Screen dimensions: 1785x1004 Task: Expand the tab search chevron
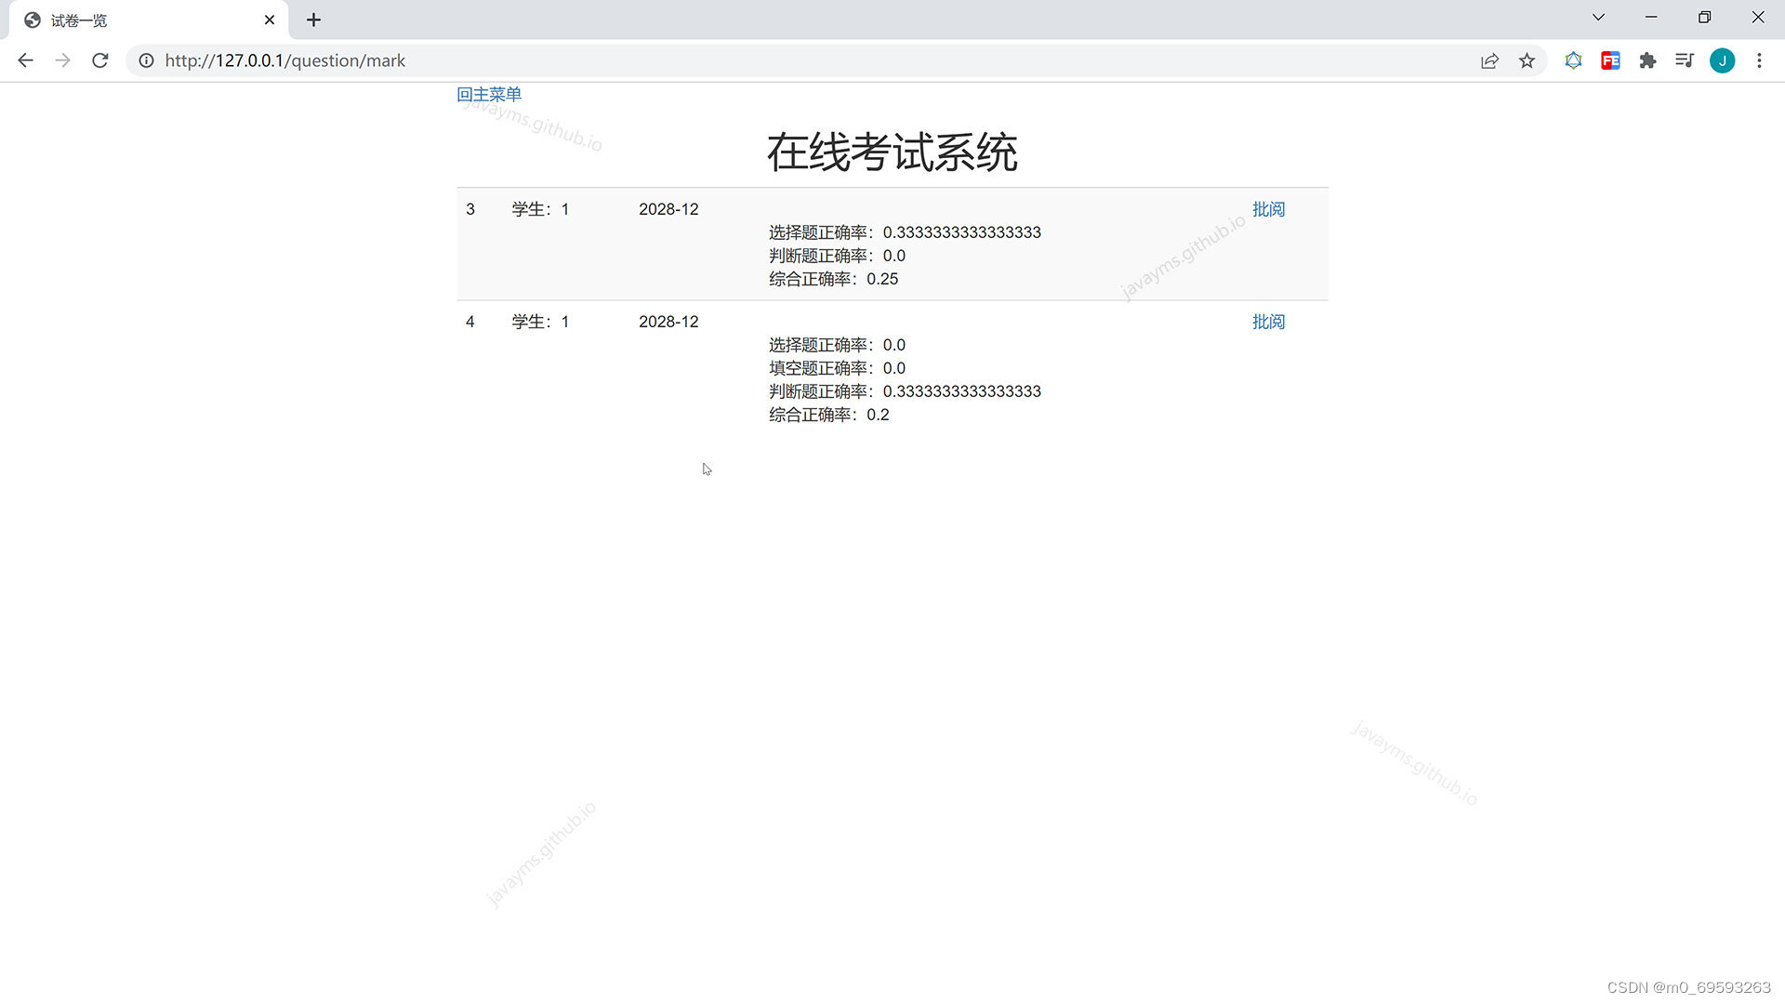tap(1598, 18)
